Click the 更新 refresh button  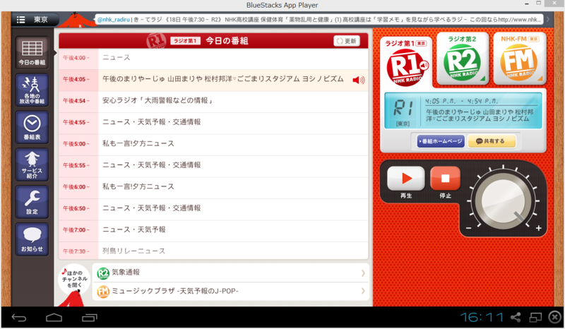347,41
